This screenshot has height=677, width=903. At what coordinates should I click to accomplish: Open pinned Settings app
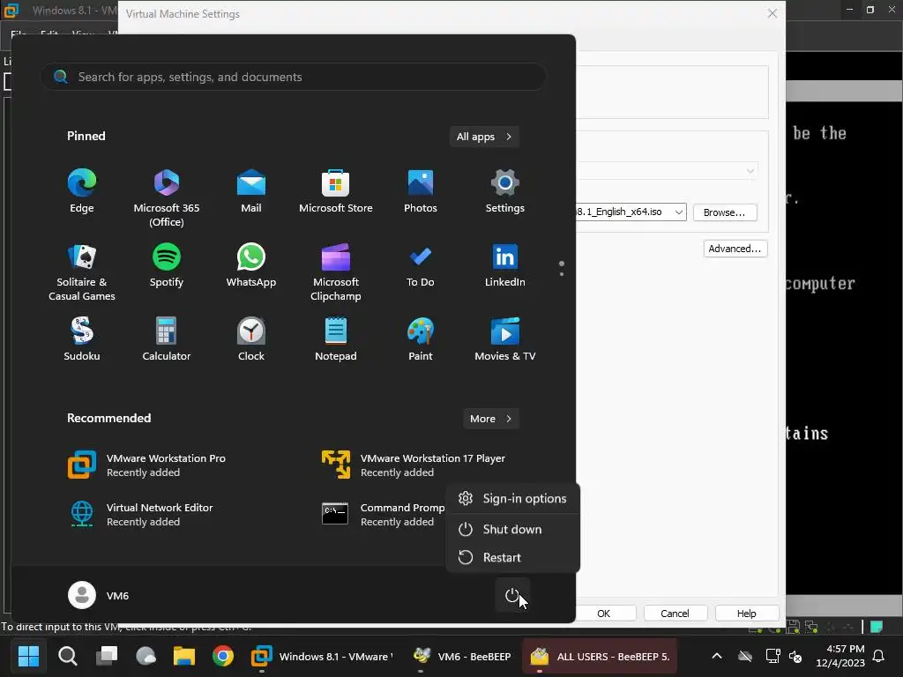[505, 191]
